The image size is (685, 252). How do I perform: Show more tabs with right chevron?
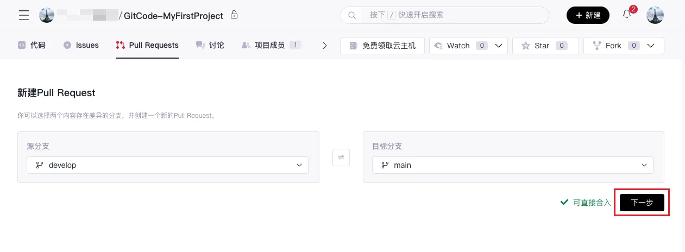pos(325,46)
